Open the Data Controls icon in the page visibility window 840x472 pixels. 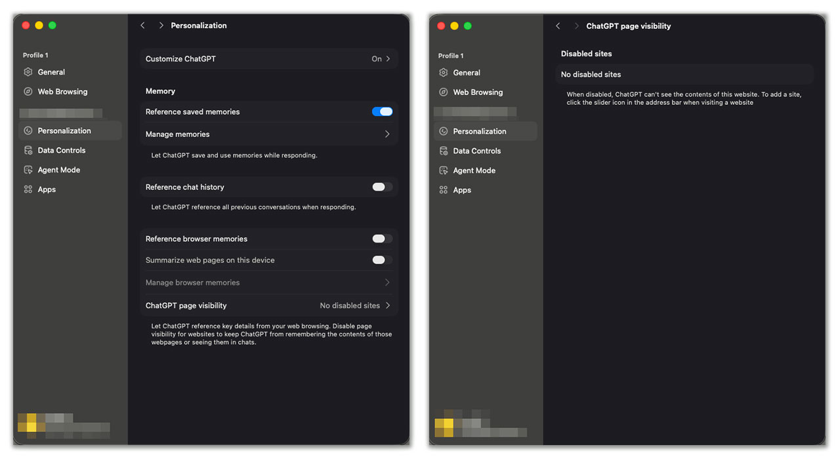[443, 151]
